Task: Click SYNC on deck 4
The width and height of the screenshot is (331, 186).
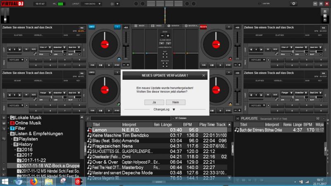Action: 228,110
